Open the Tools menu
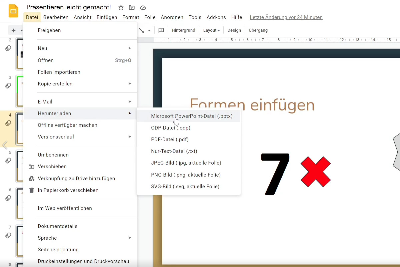 click(195, 17)
